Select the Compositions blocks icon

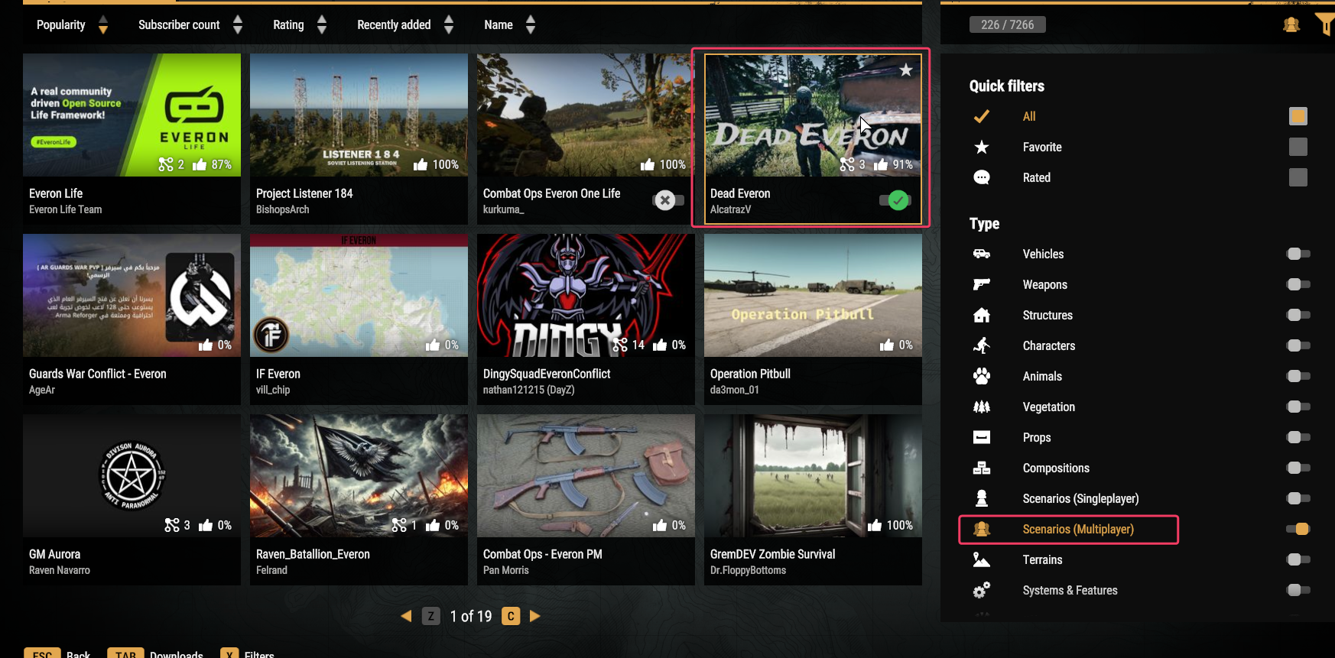pos(982,468)
